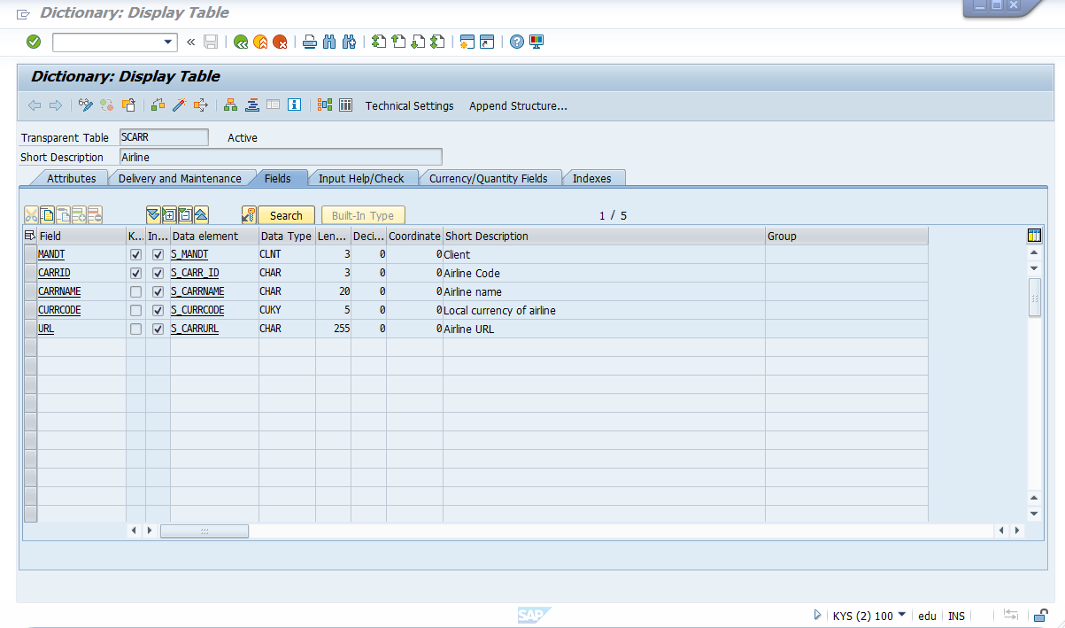Click the status bar lock icon

pos(1041,616)
